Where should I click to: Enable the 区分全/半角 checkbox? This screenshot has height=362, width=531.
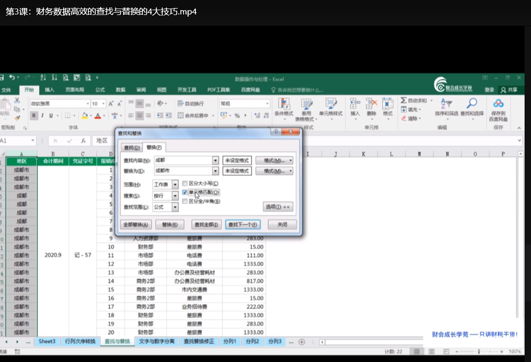point(185,201)
